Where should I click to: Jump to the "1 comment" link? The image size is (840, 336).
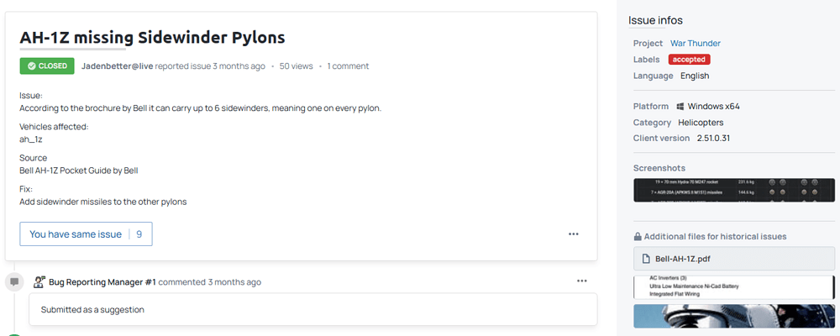(x=348, y=66)
